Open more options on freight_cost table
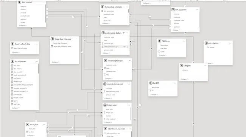This screenshot has width=246, height=137. click(129, 105)
